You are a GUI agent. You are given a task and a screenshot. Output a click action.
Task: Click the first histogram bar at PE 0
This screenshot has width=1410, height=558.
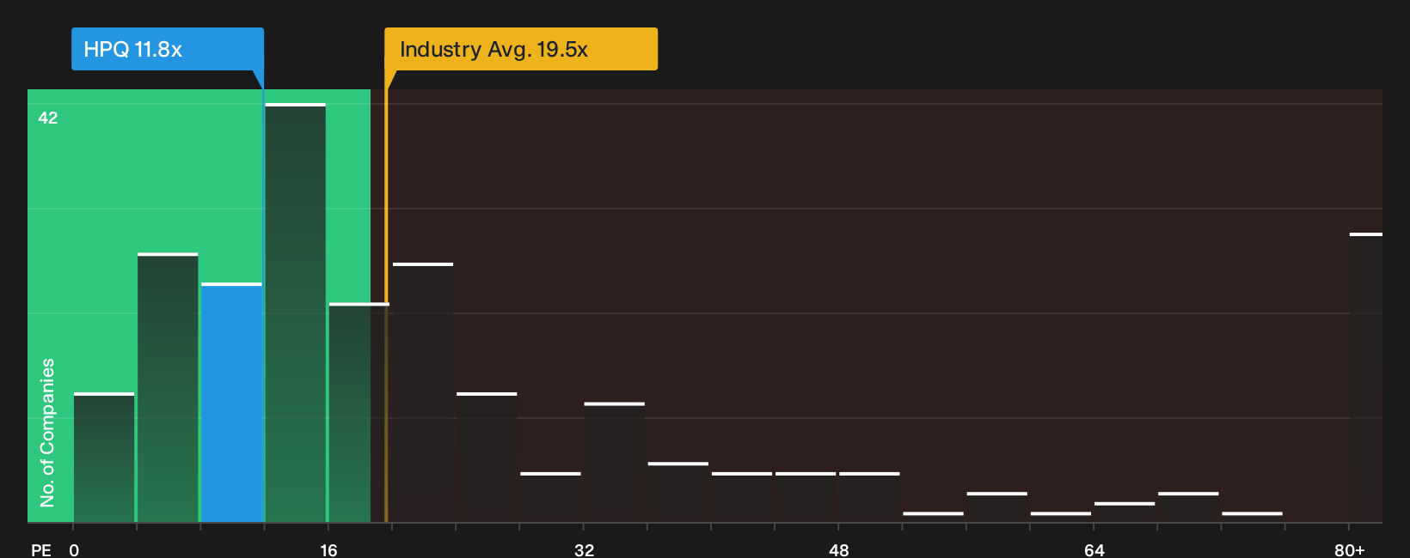click(104, 458)
